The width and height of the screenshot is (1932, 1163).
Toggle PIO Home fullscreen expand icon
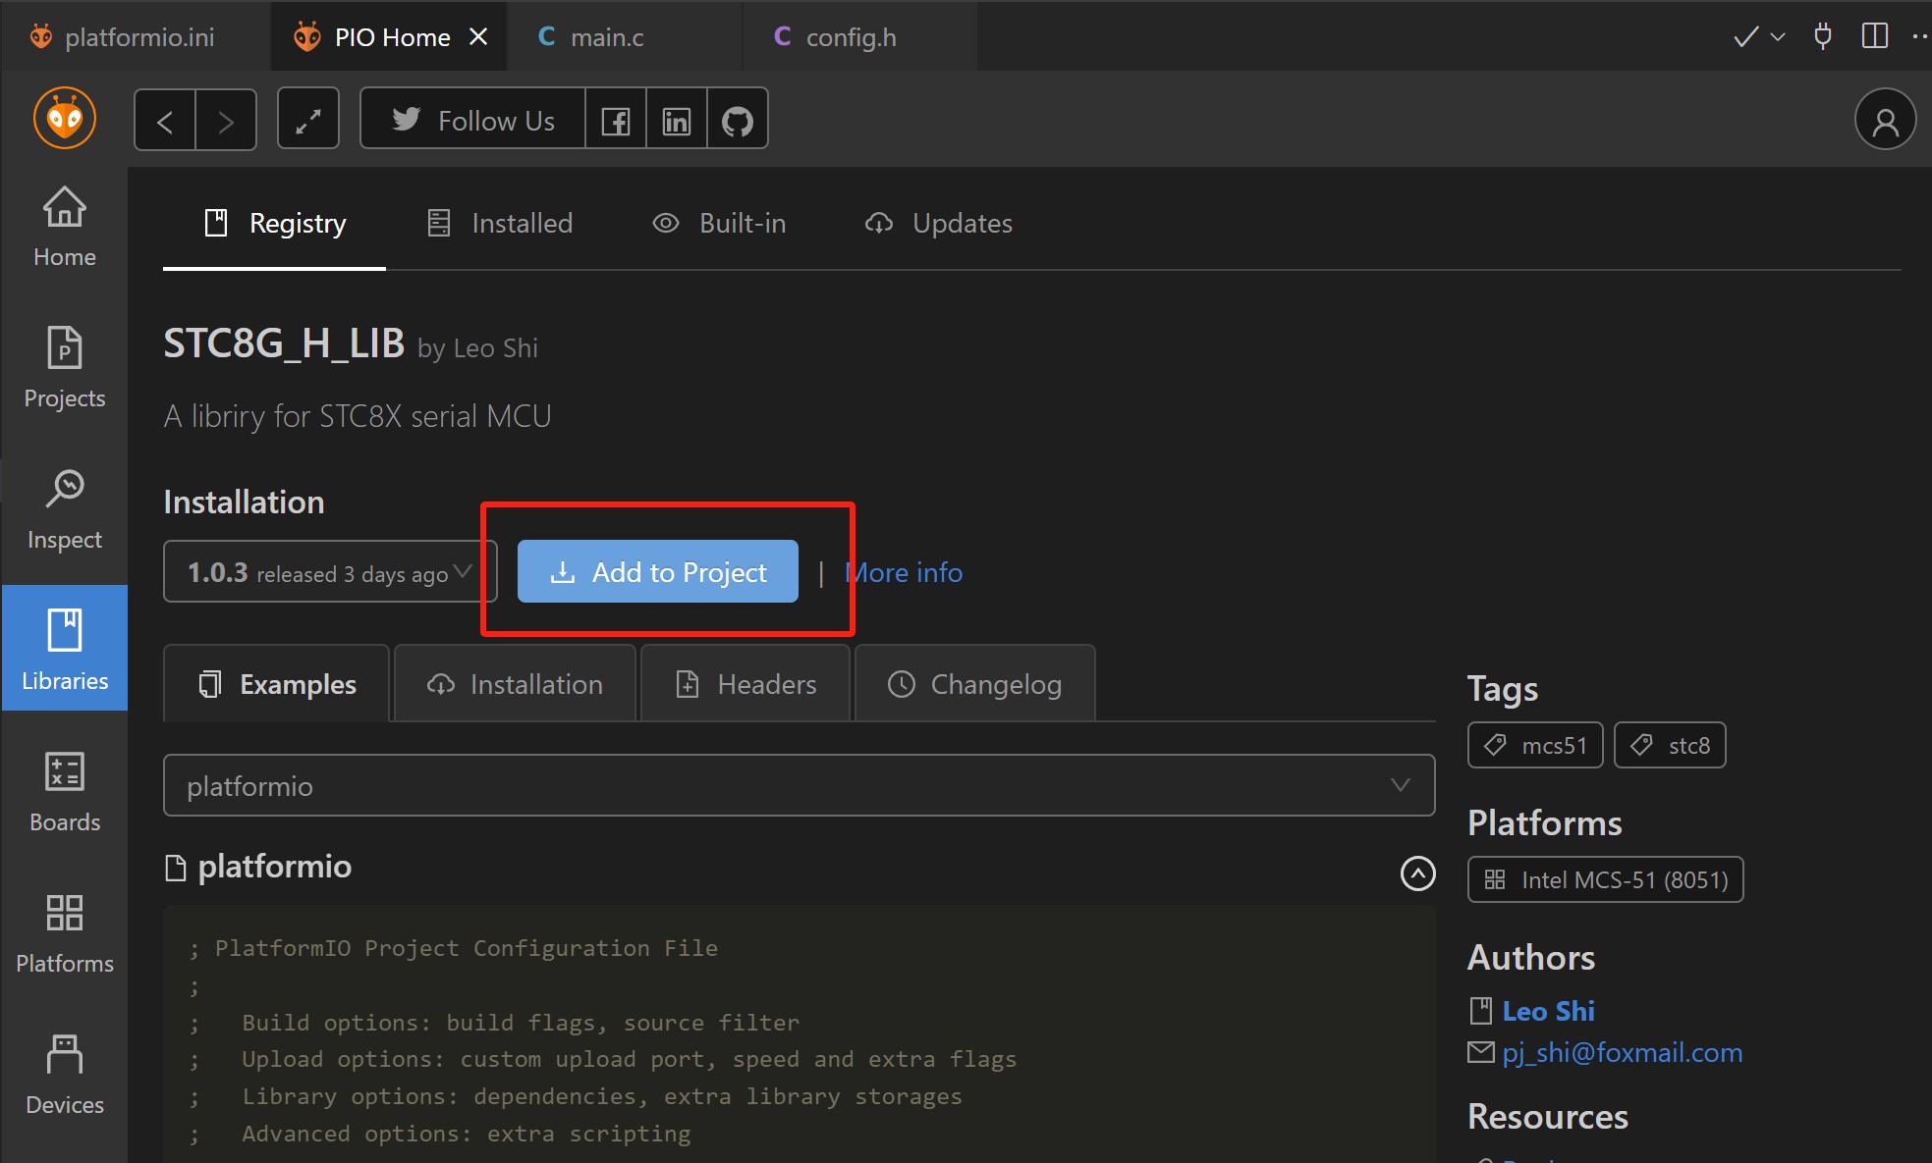(x=308, y=121)
